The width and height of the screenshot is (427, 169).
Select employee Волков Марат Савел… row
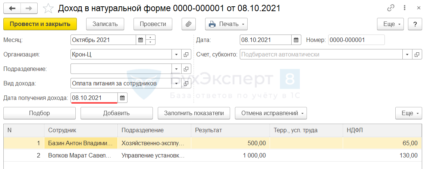(81, 155)
